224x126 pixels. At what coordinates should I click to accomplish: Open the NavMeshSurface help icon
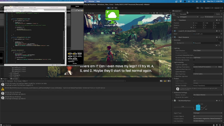[217, 101]
